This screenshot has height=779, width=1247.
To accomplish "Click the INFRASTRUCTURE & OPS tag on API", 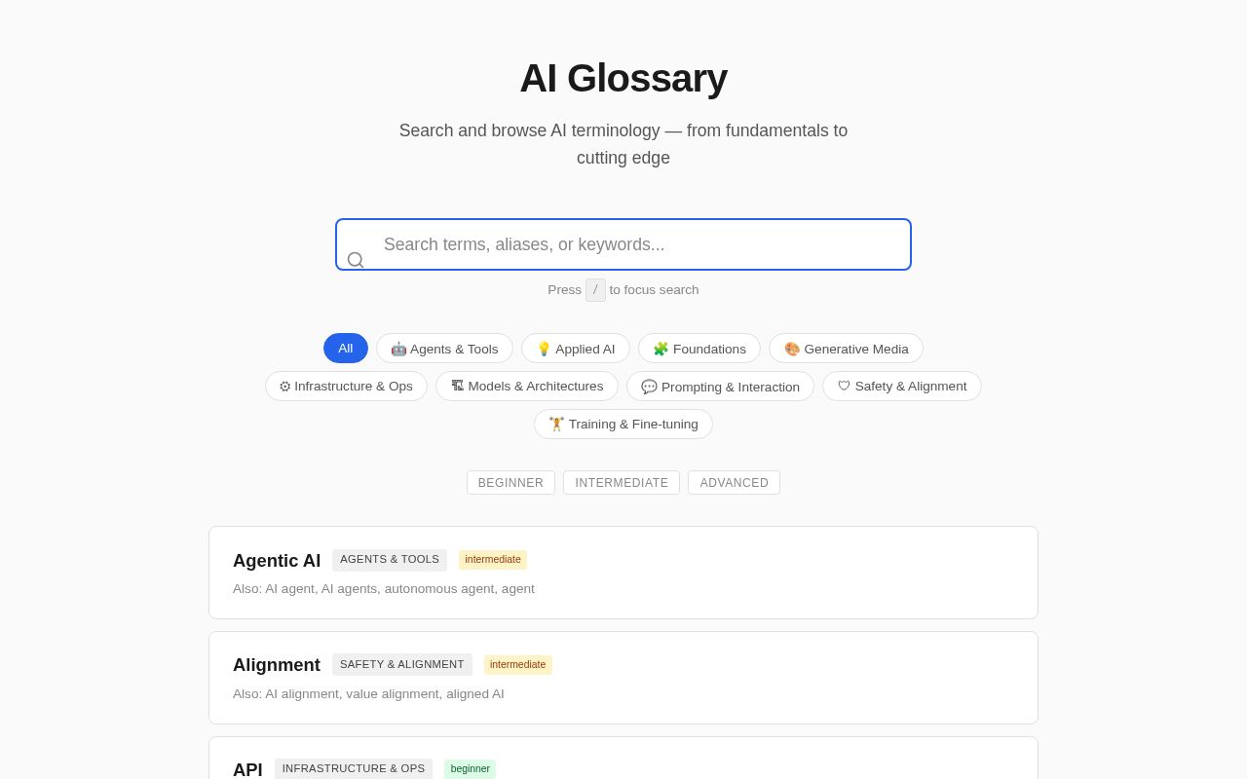I will (x=354, y=769).
